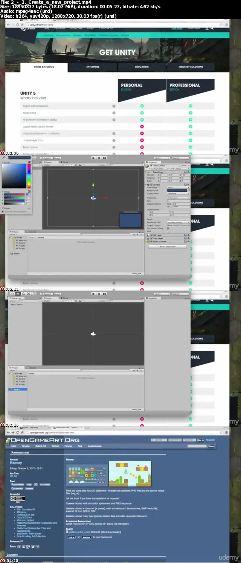This screenshot has width=241, height=563.
Task: Open author Kenney link on OpenGameArt
Action: [x=16, y=463]
